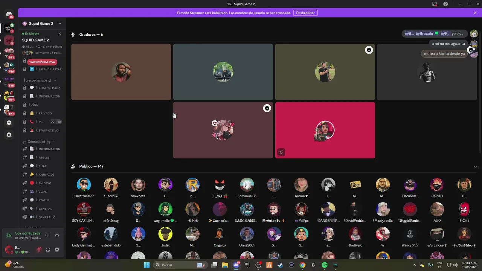Image resolution: width=482 pixels, height=271 pixels.
Task: Add a server with plus icon
Action: tap(9, 123)
